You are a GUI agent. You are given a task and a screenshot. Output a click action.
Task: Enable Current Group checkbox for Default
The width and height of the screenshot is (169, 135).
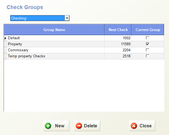coord(148,38)
